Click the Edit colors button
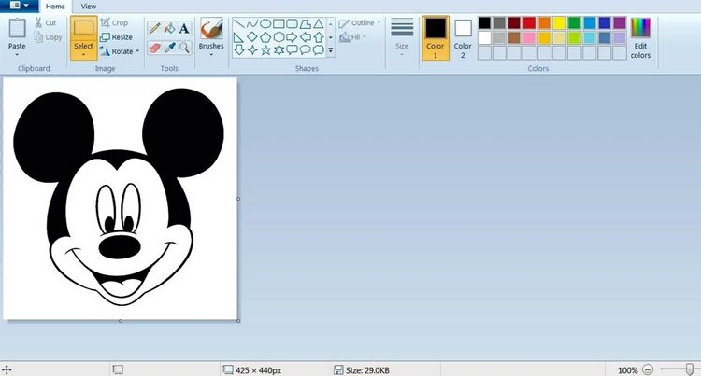This screenshot has height=376, width=701. click(640, 35)
